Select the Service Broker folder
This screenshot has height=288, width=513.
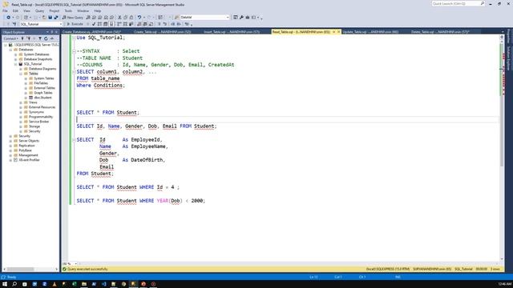point(39,122)
